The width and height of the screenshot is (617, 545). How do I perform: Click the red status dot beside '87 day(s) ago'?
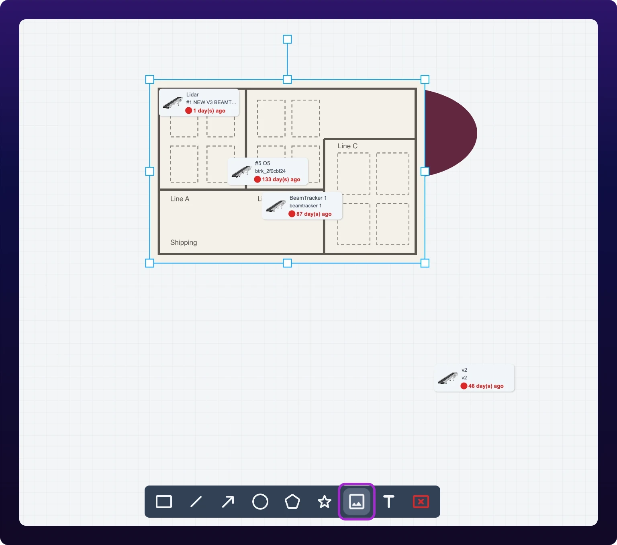(292, 214)
